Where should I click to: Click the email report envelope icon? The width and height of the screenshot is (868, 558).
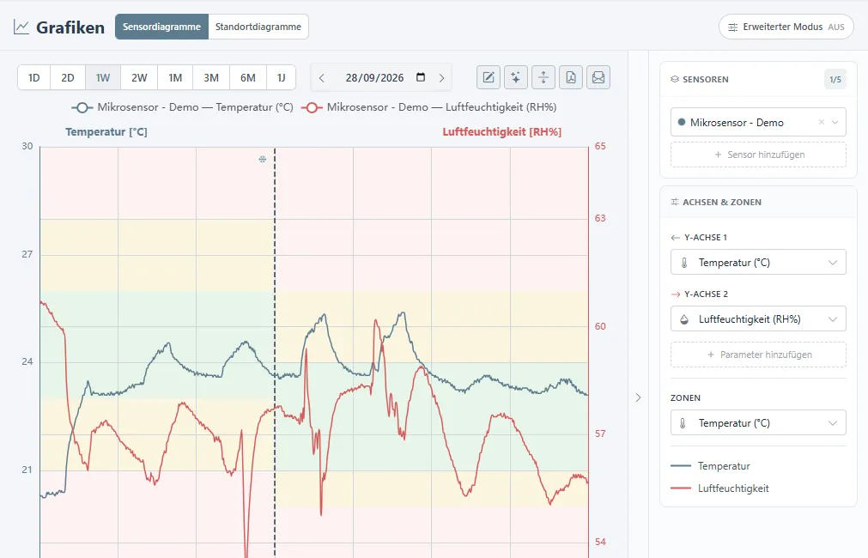(598, 77)
